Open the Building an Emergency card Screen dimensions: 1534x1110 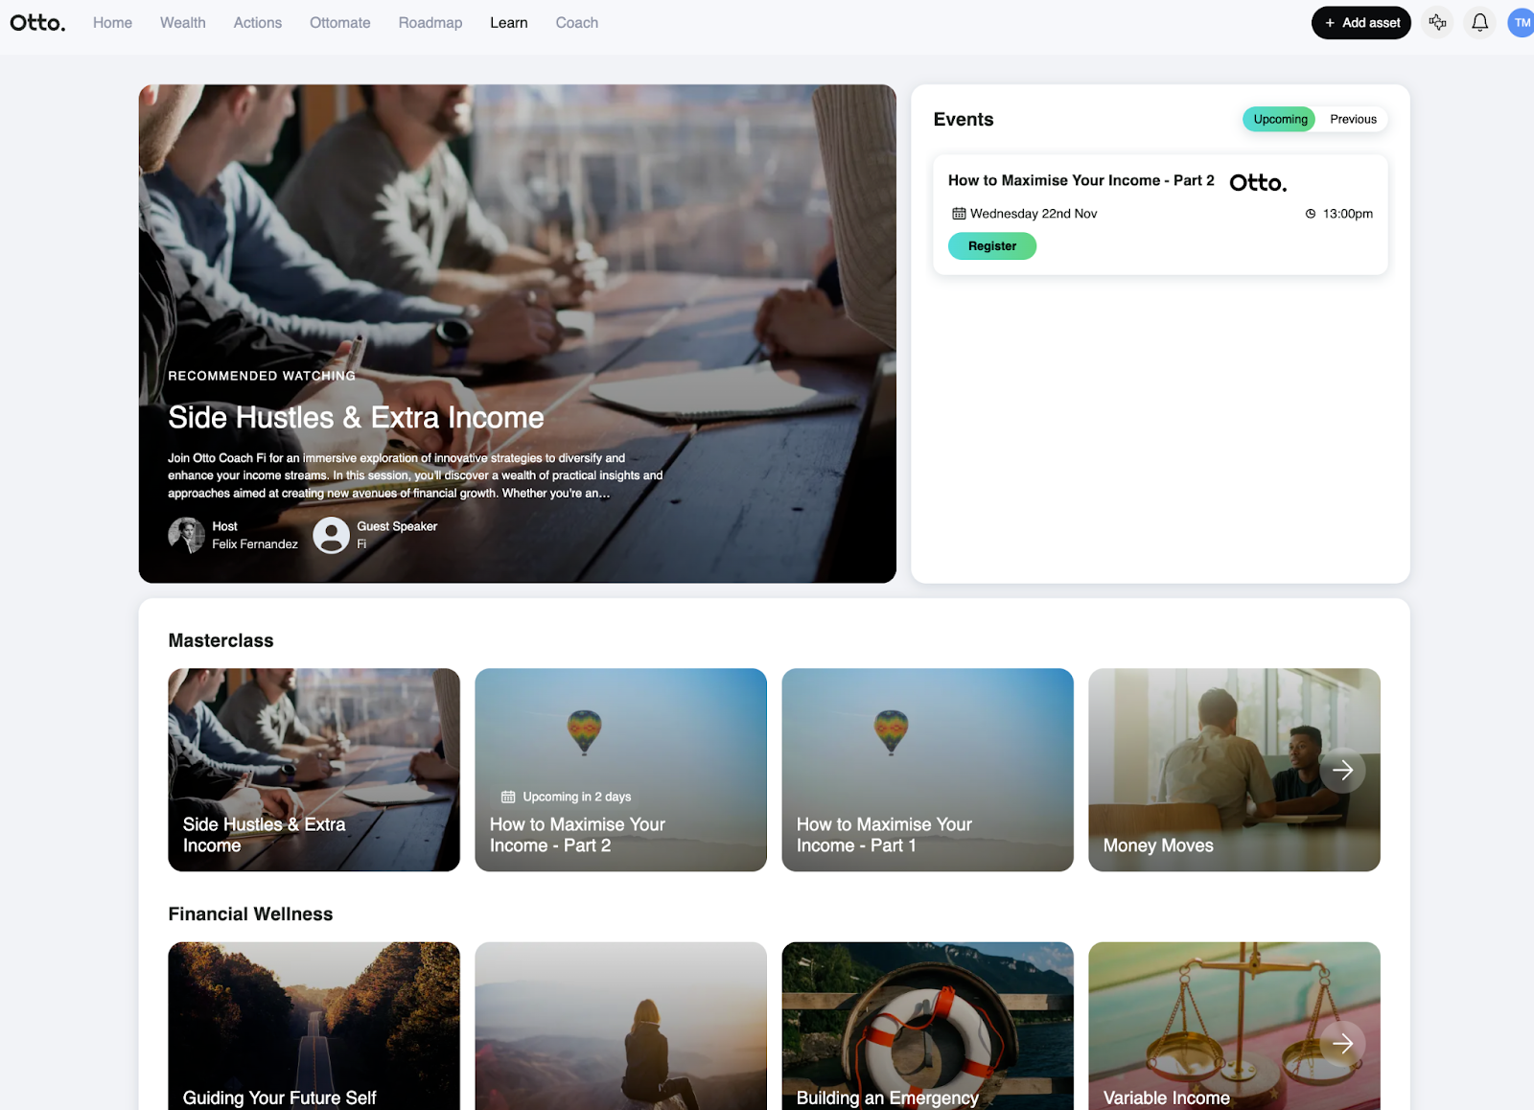point(927,1026)
